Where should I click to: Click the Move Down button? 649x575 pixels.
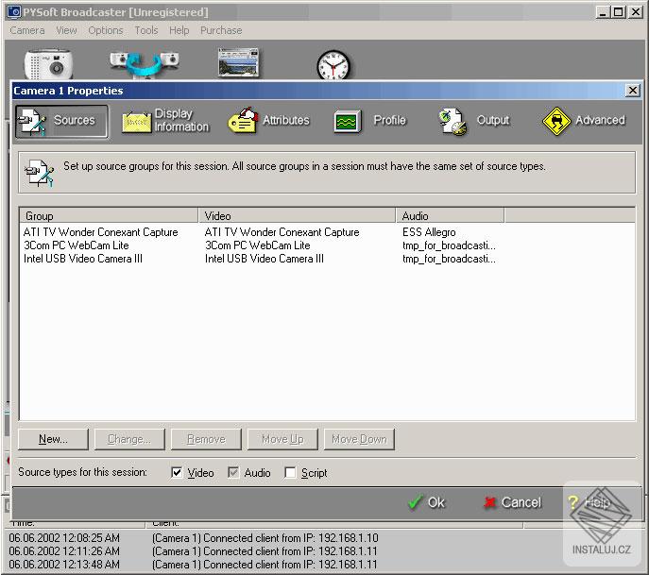359,439
